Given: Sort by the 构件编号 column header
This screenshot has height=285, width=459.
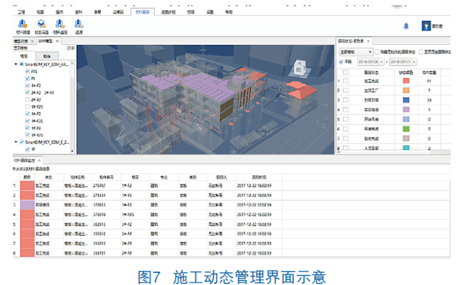Looking at the screenshot, I should click(106, 177).
